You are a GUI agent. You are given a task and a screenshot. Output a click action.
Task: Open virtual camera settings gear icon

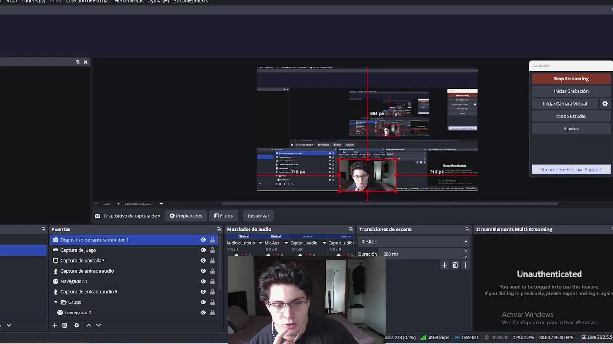click(605, 104)
